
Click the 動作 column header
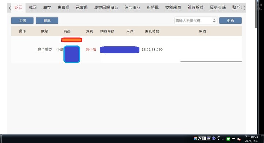(22, 31)
